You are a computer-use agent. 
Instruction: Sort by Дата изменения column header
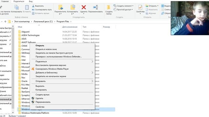[x=70, y=27]
